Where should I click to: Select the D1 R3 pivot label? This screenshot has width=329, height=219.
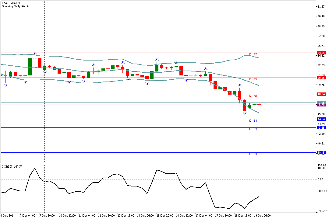253,54
